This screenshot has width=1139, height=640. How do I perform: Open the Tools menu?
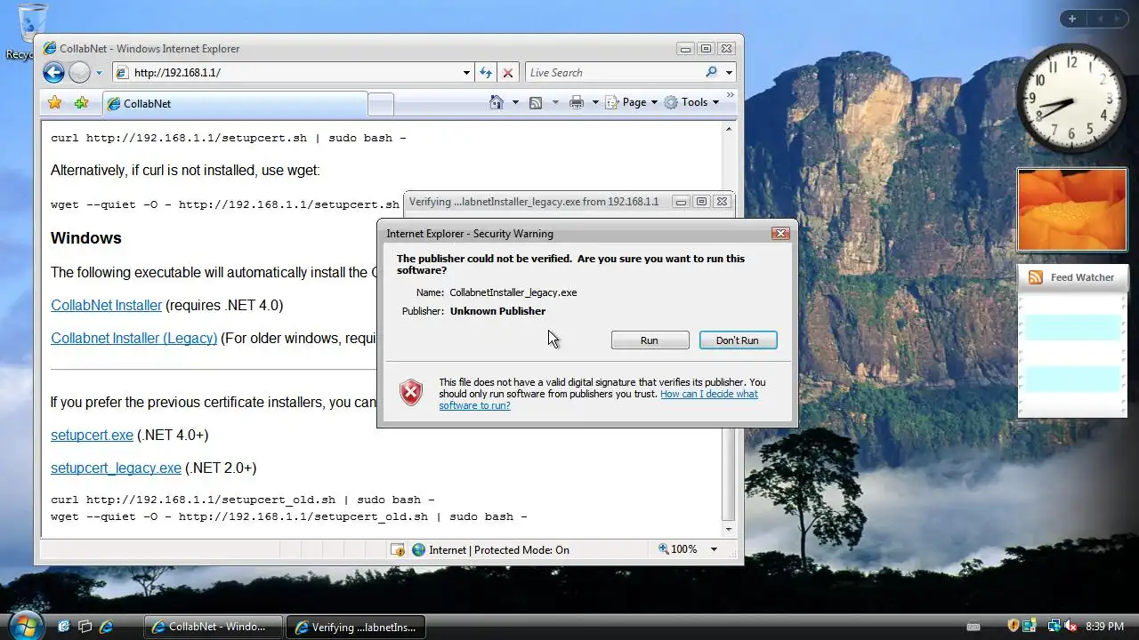691,102
